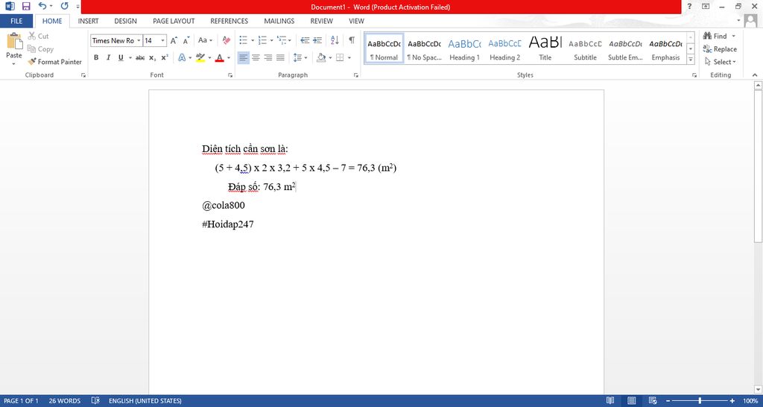Screen dimensions: 763x407
Task: Click the Paste clipboard icon
Action: point(14,41)
